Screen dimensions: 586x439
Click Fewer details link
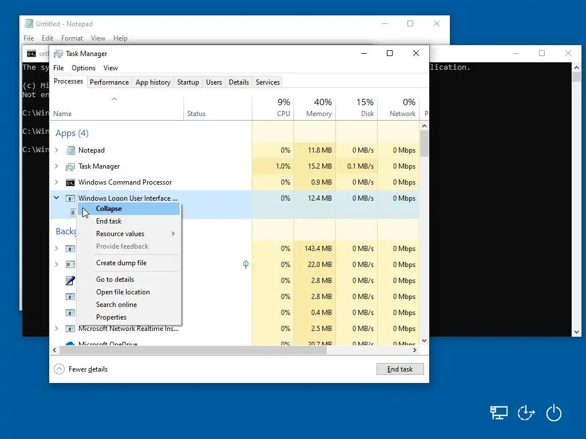[x=88, y=369]
